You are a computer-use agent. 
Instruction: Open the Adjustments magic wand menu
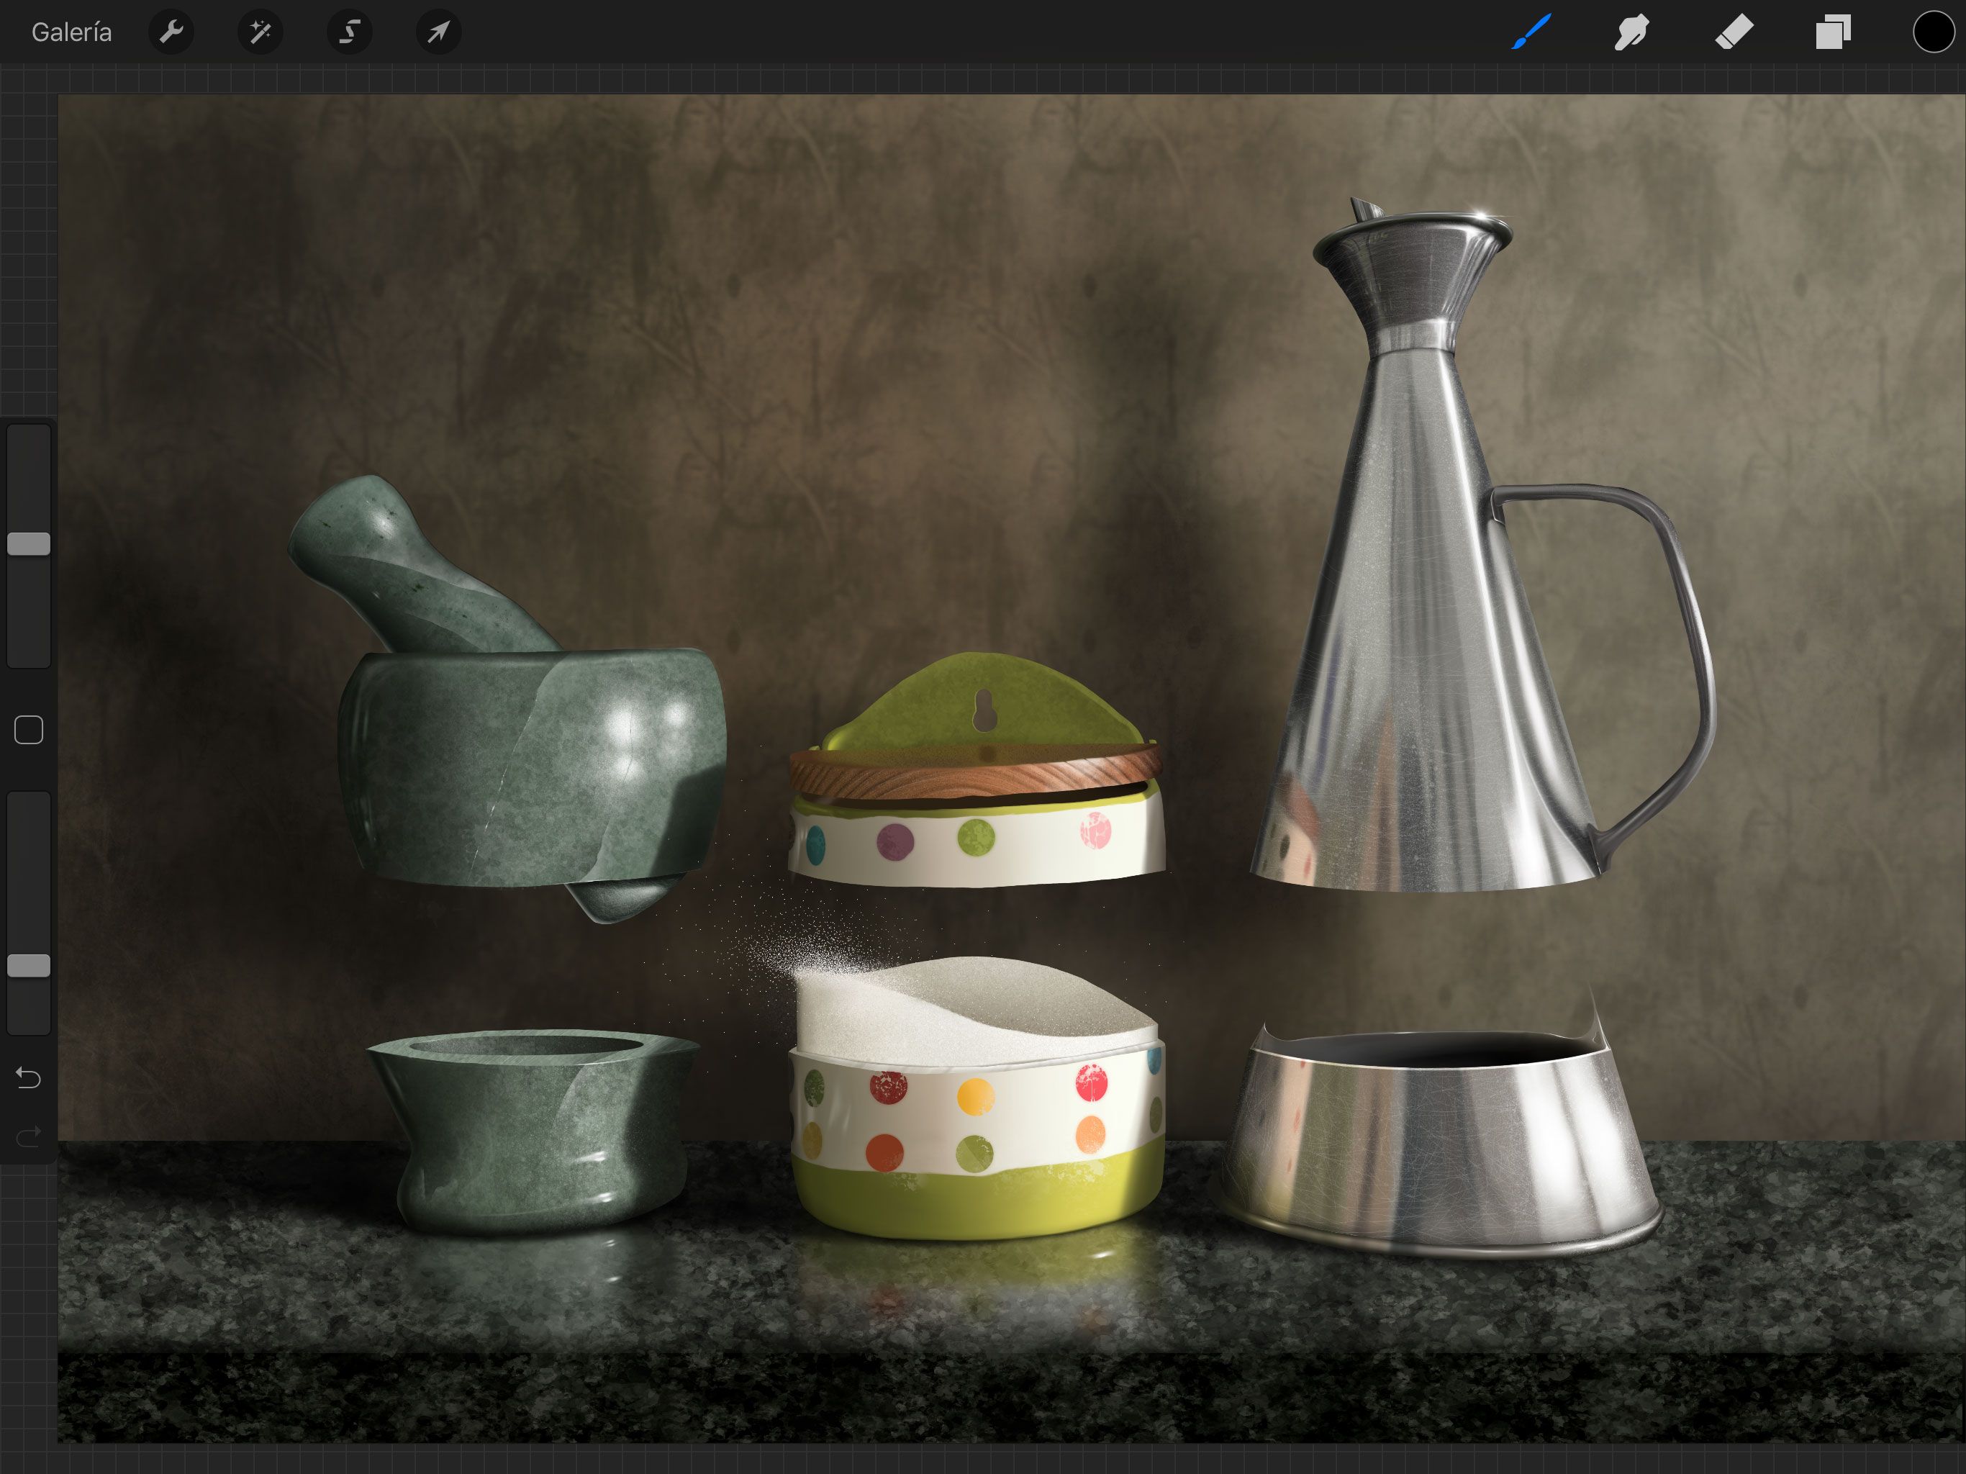[x=261, y=33]
